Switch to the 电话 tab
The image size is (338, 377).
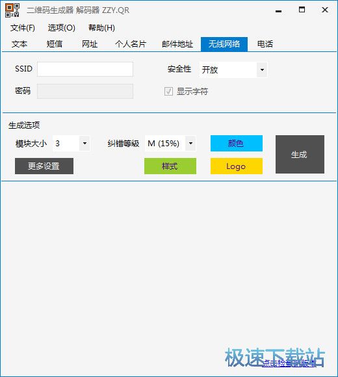tap(265, 44)
